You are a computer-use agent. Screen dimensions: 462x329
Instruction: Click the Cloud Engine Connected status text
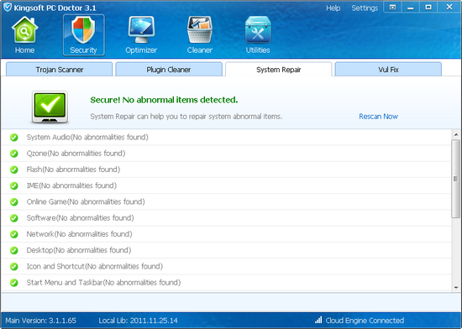tap(365, 321)
